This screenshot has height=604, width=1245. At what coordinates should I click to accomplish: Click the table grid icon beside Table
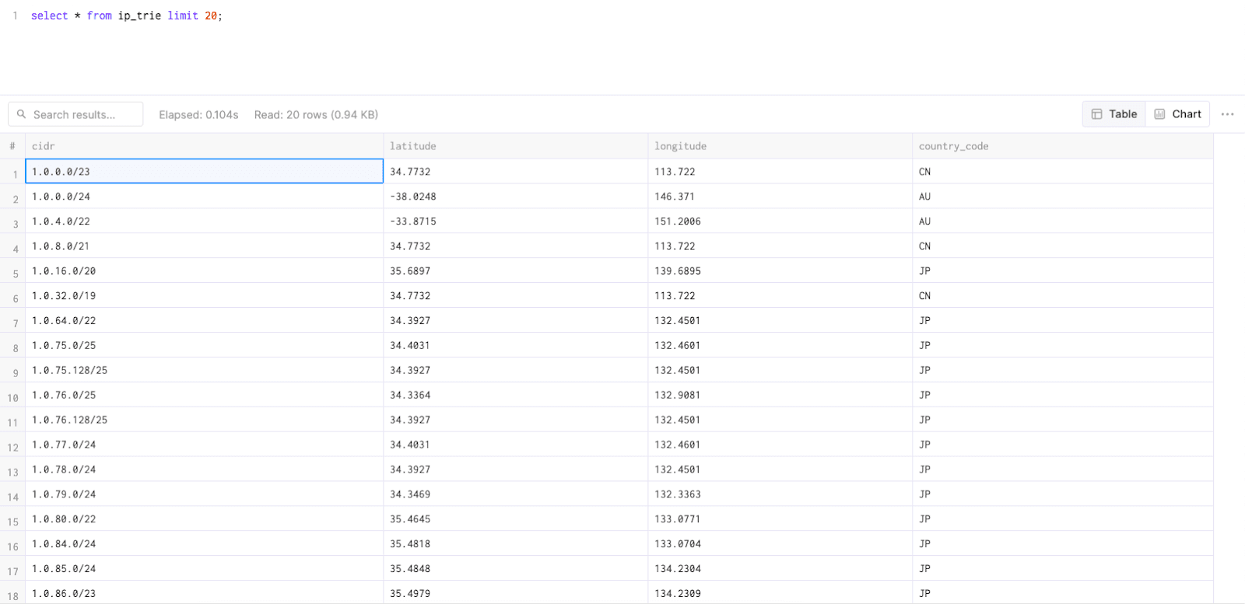[x=1096, y=114]
